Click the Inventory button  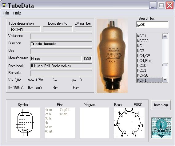(x=161, y=105)
